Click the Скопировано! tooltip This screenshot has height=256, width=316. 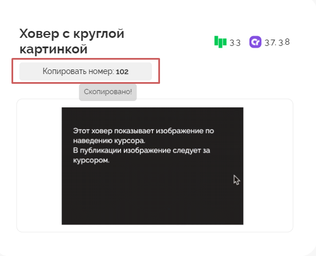coord(108,92)
